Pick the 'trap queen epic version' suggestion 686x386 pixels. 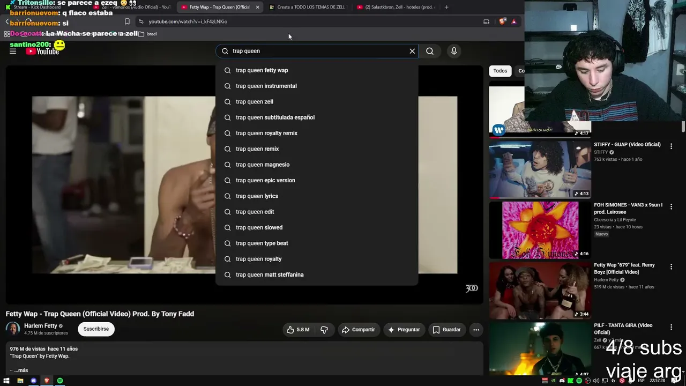(x=317, y=180)
